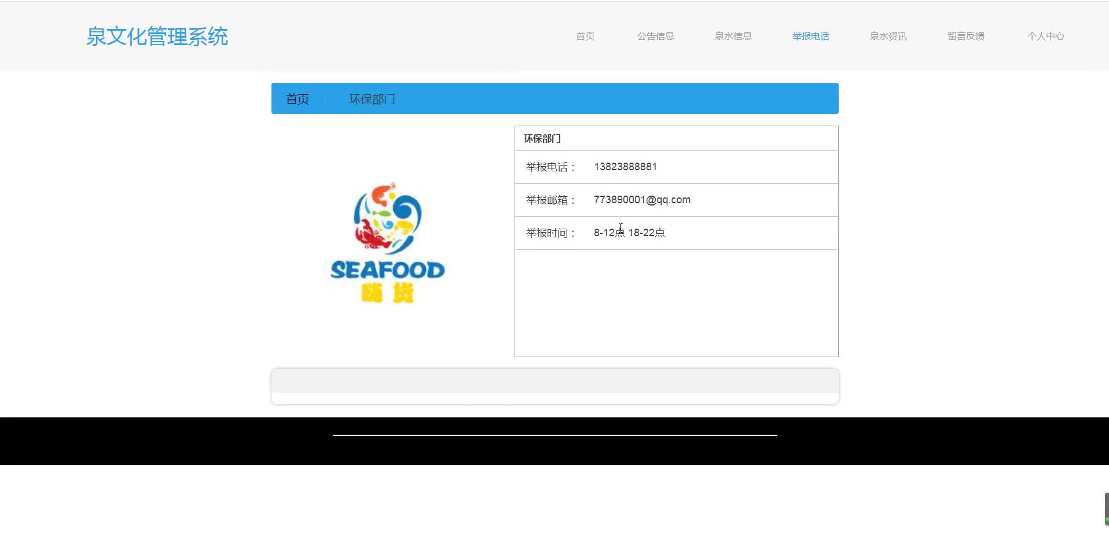Open the 泉水资讯 menu item
The height and width of the screenshot is (543, 1109).
tap(888, 36)
